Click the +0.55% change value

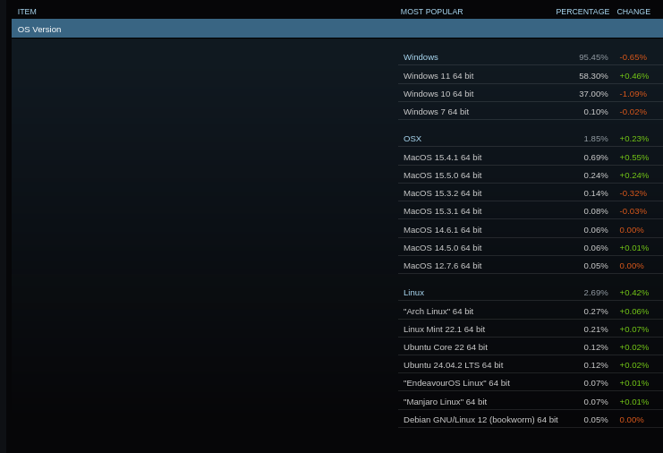(x=633, y=158)
